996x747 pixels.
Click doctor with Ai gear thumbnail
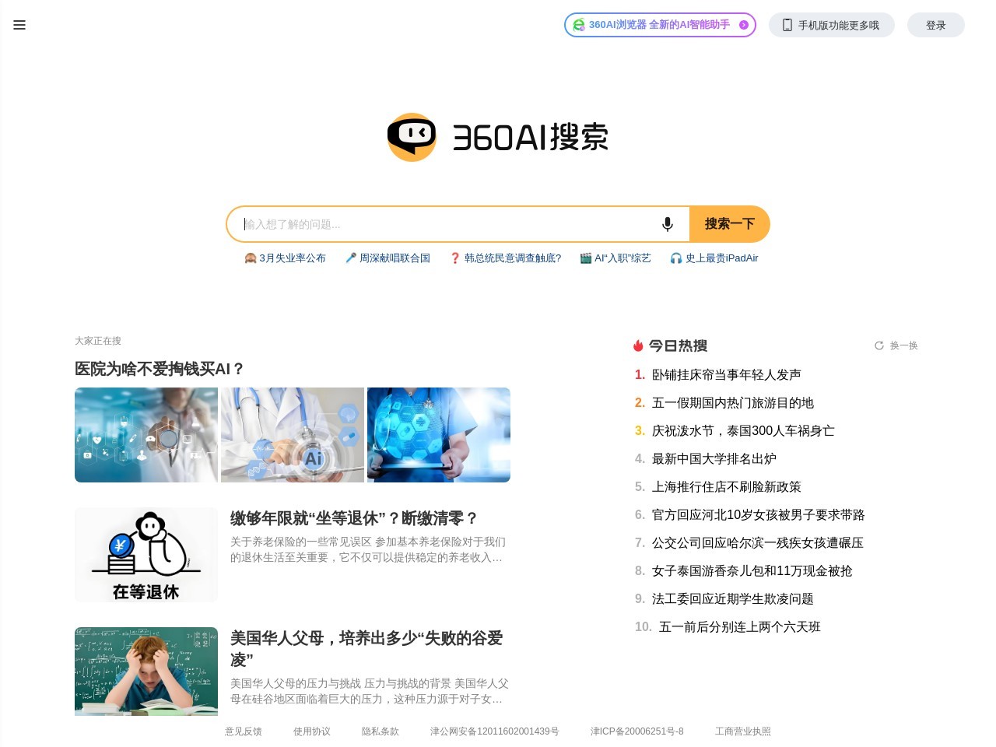(293, 435)
